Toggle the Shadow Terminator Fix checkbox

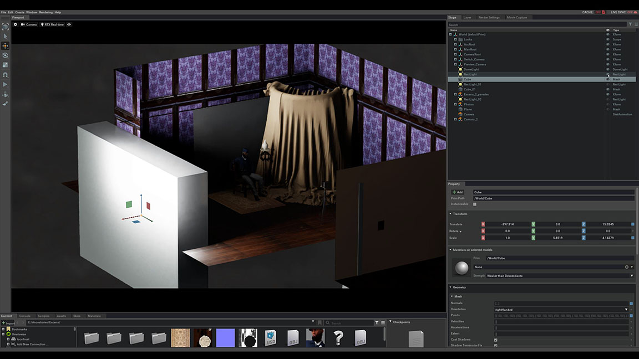pos(495,346)
